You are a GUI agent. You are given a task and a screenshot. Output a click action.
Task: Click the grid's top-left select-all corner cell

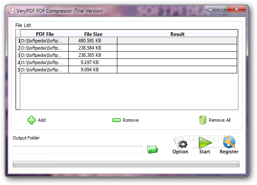[18, 33]
